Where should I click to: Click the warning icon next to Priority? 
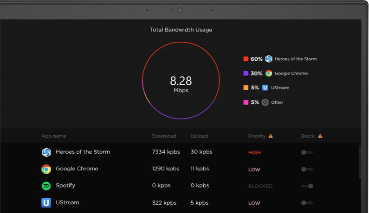(x=271, y=136)
